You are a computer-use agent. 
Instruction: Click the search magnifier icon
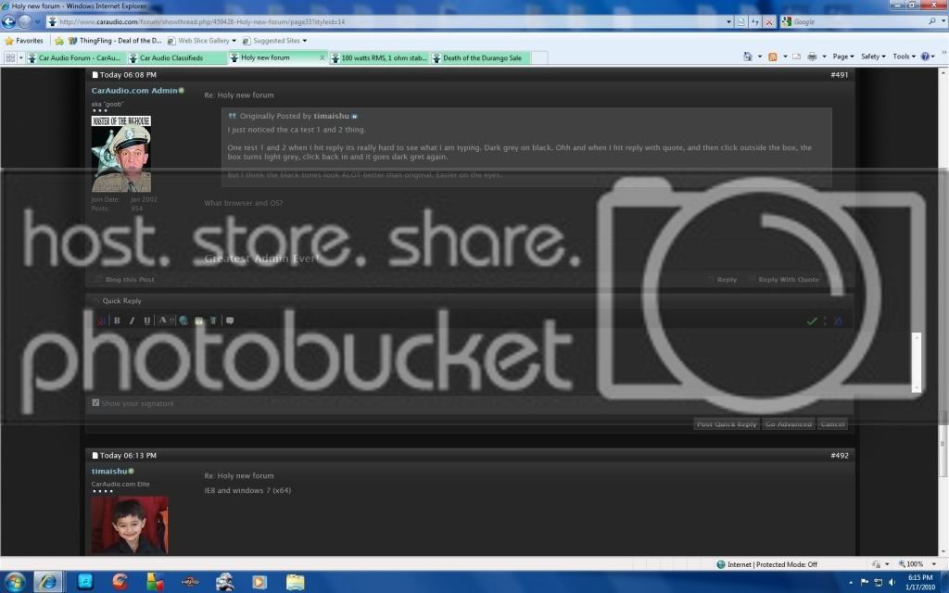pyautogui.click(x=932, y=21)
